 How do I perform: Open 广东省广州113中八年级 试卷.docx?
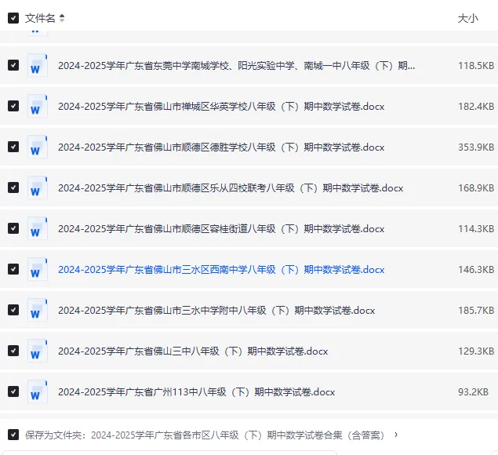tap(196, 391)
